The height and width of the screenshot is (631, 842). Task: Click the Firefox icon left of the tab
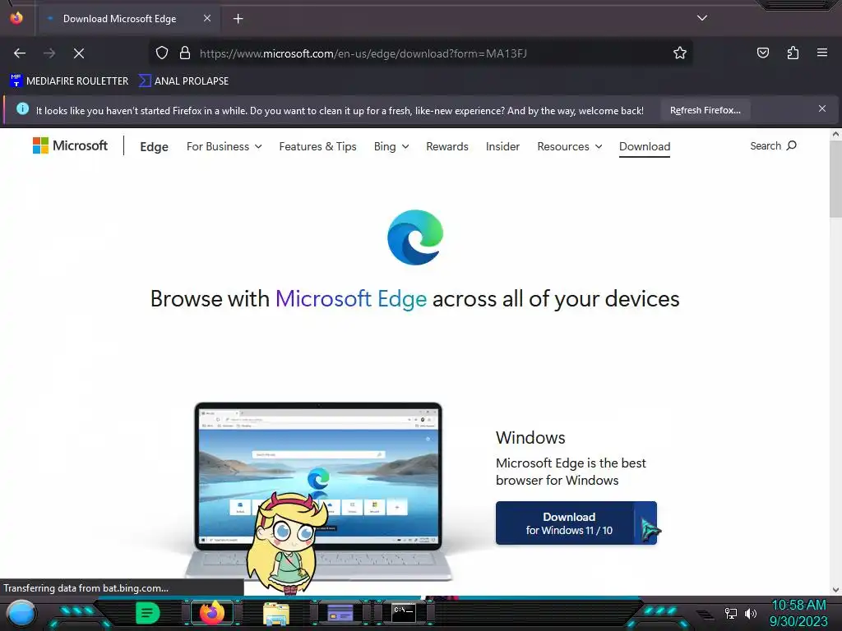(16, 18)
